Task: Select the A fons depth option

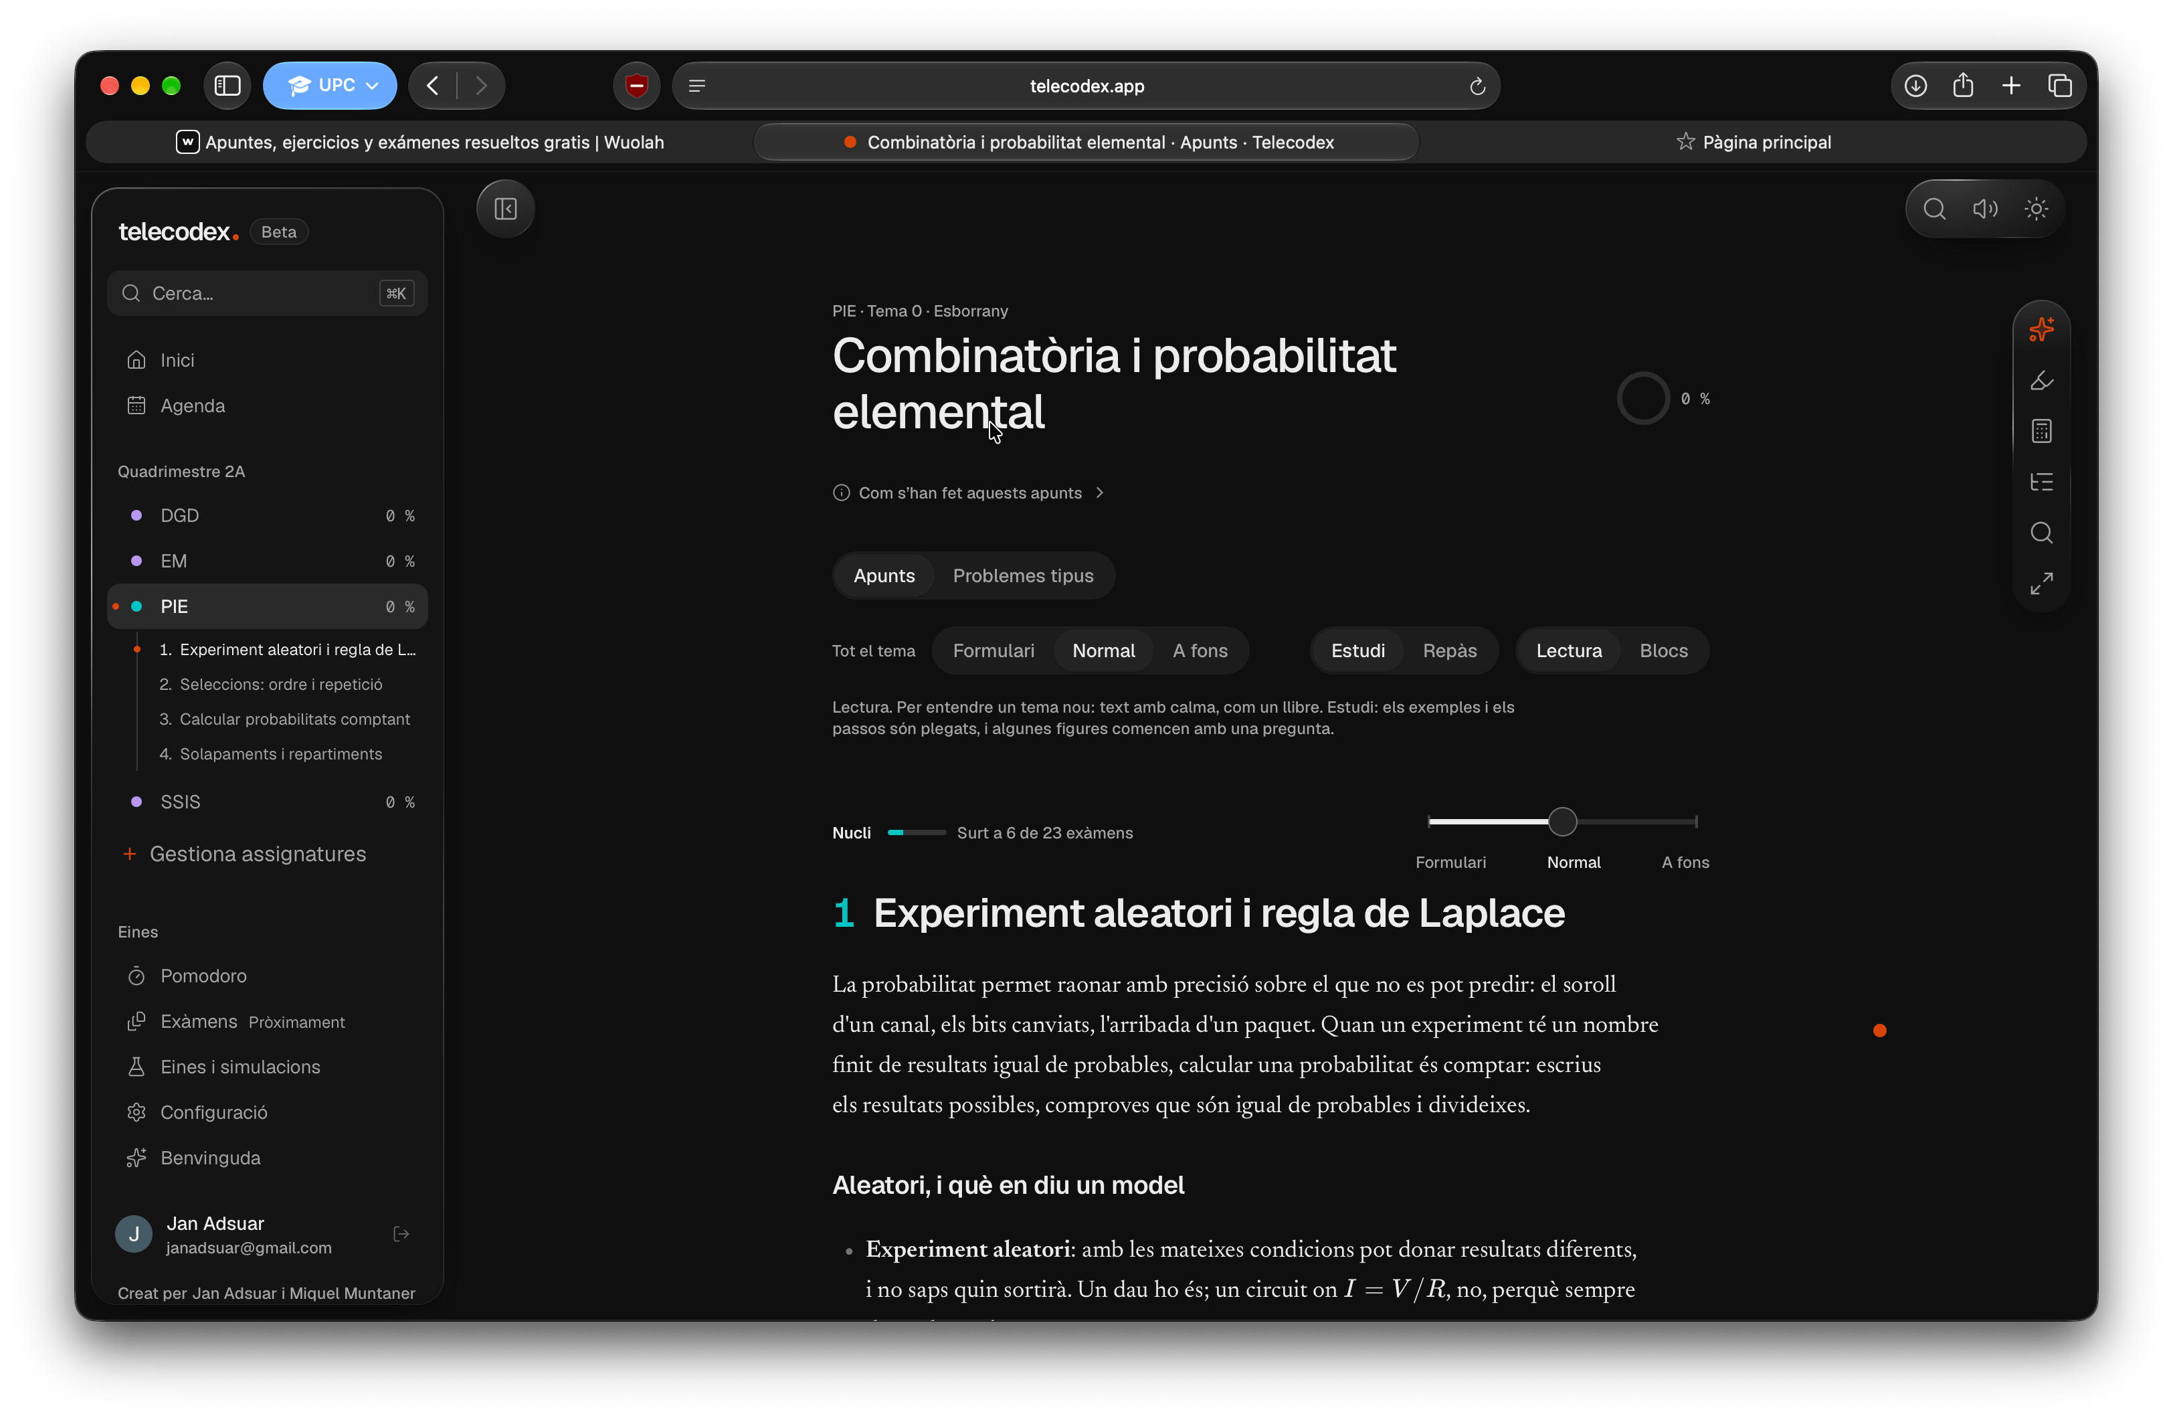Action: [1200, 650]
